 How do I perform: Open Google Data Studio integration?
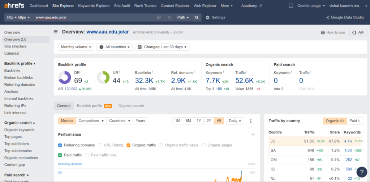pos(345,17)
